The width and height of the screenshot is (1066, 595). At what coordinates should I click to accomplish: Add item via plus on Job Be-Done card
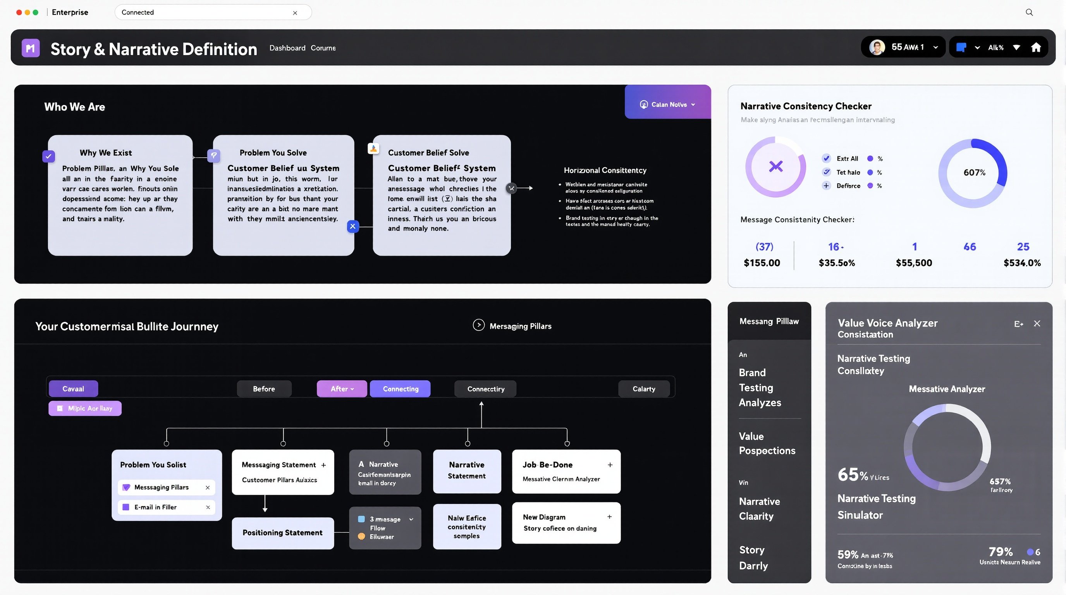[x=610, y=465]
